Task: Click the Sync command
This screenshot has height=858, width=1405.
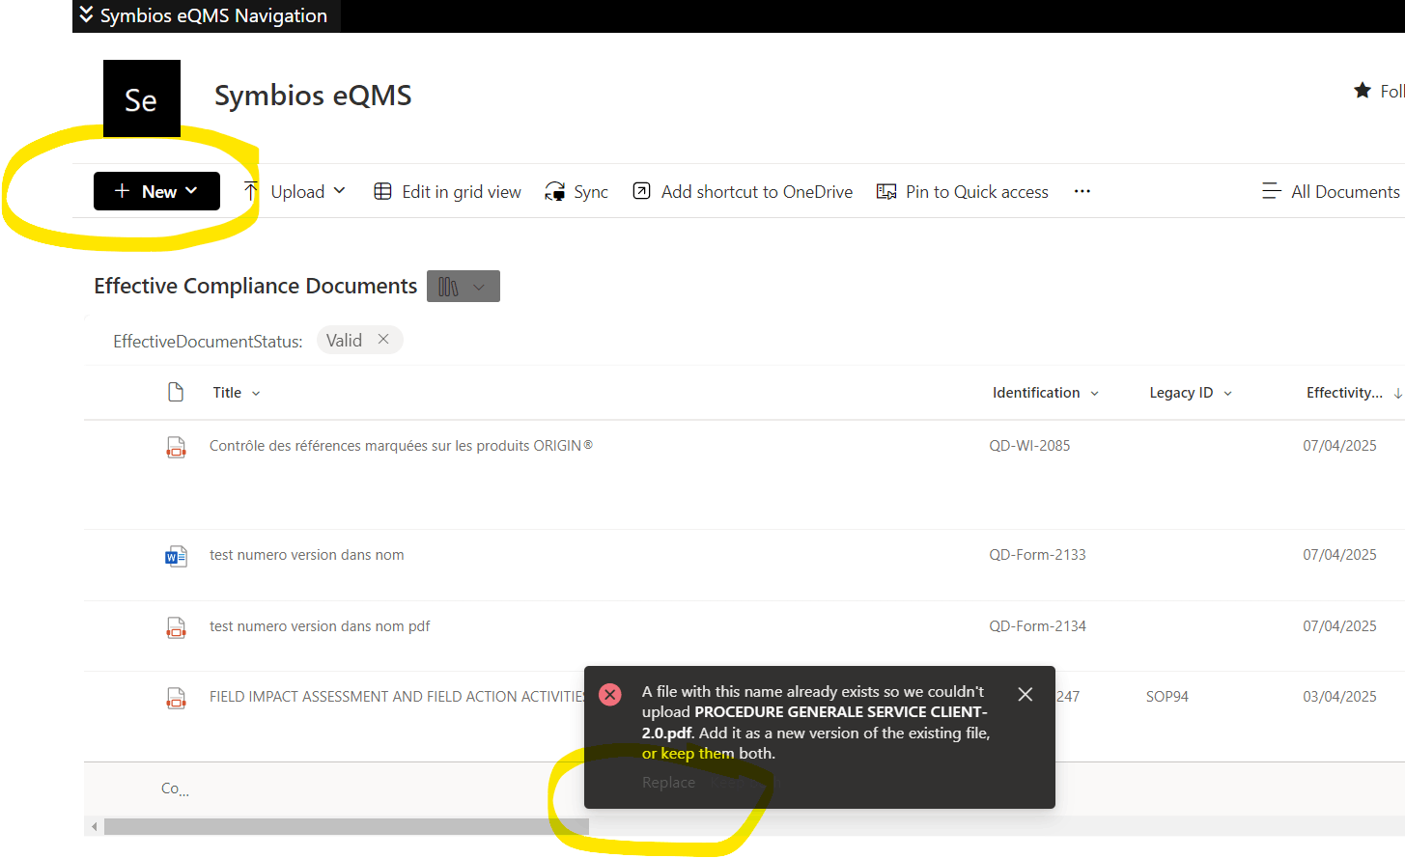Action: [x=576, y=191]
